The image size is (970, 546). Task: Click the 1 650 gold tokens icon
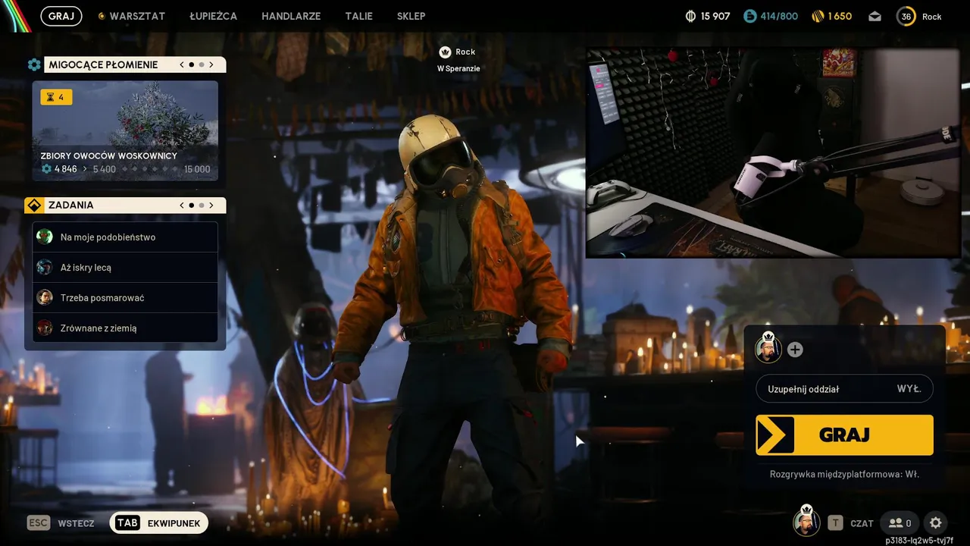[x=818, y=16]
